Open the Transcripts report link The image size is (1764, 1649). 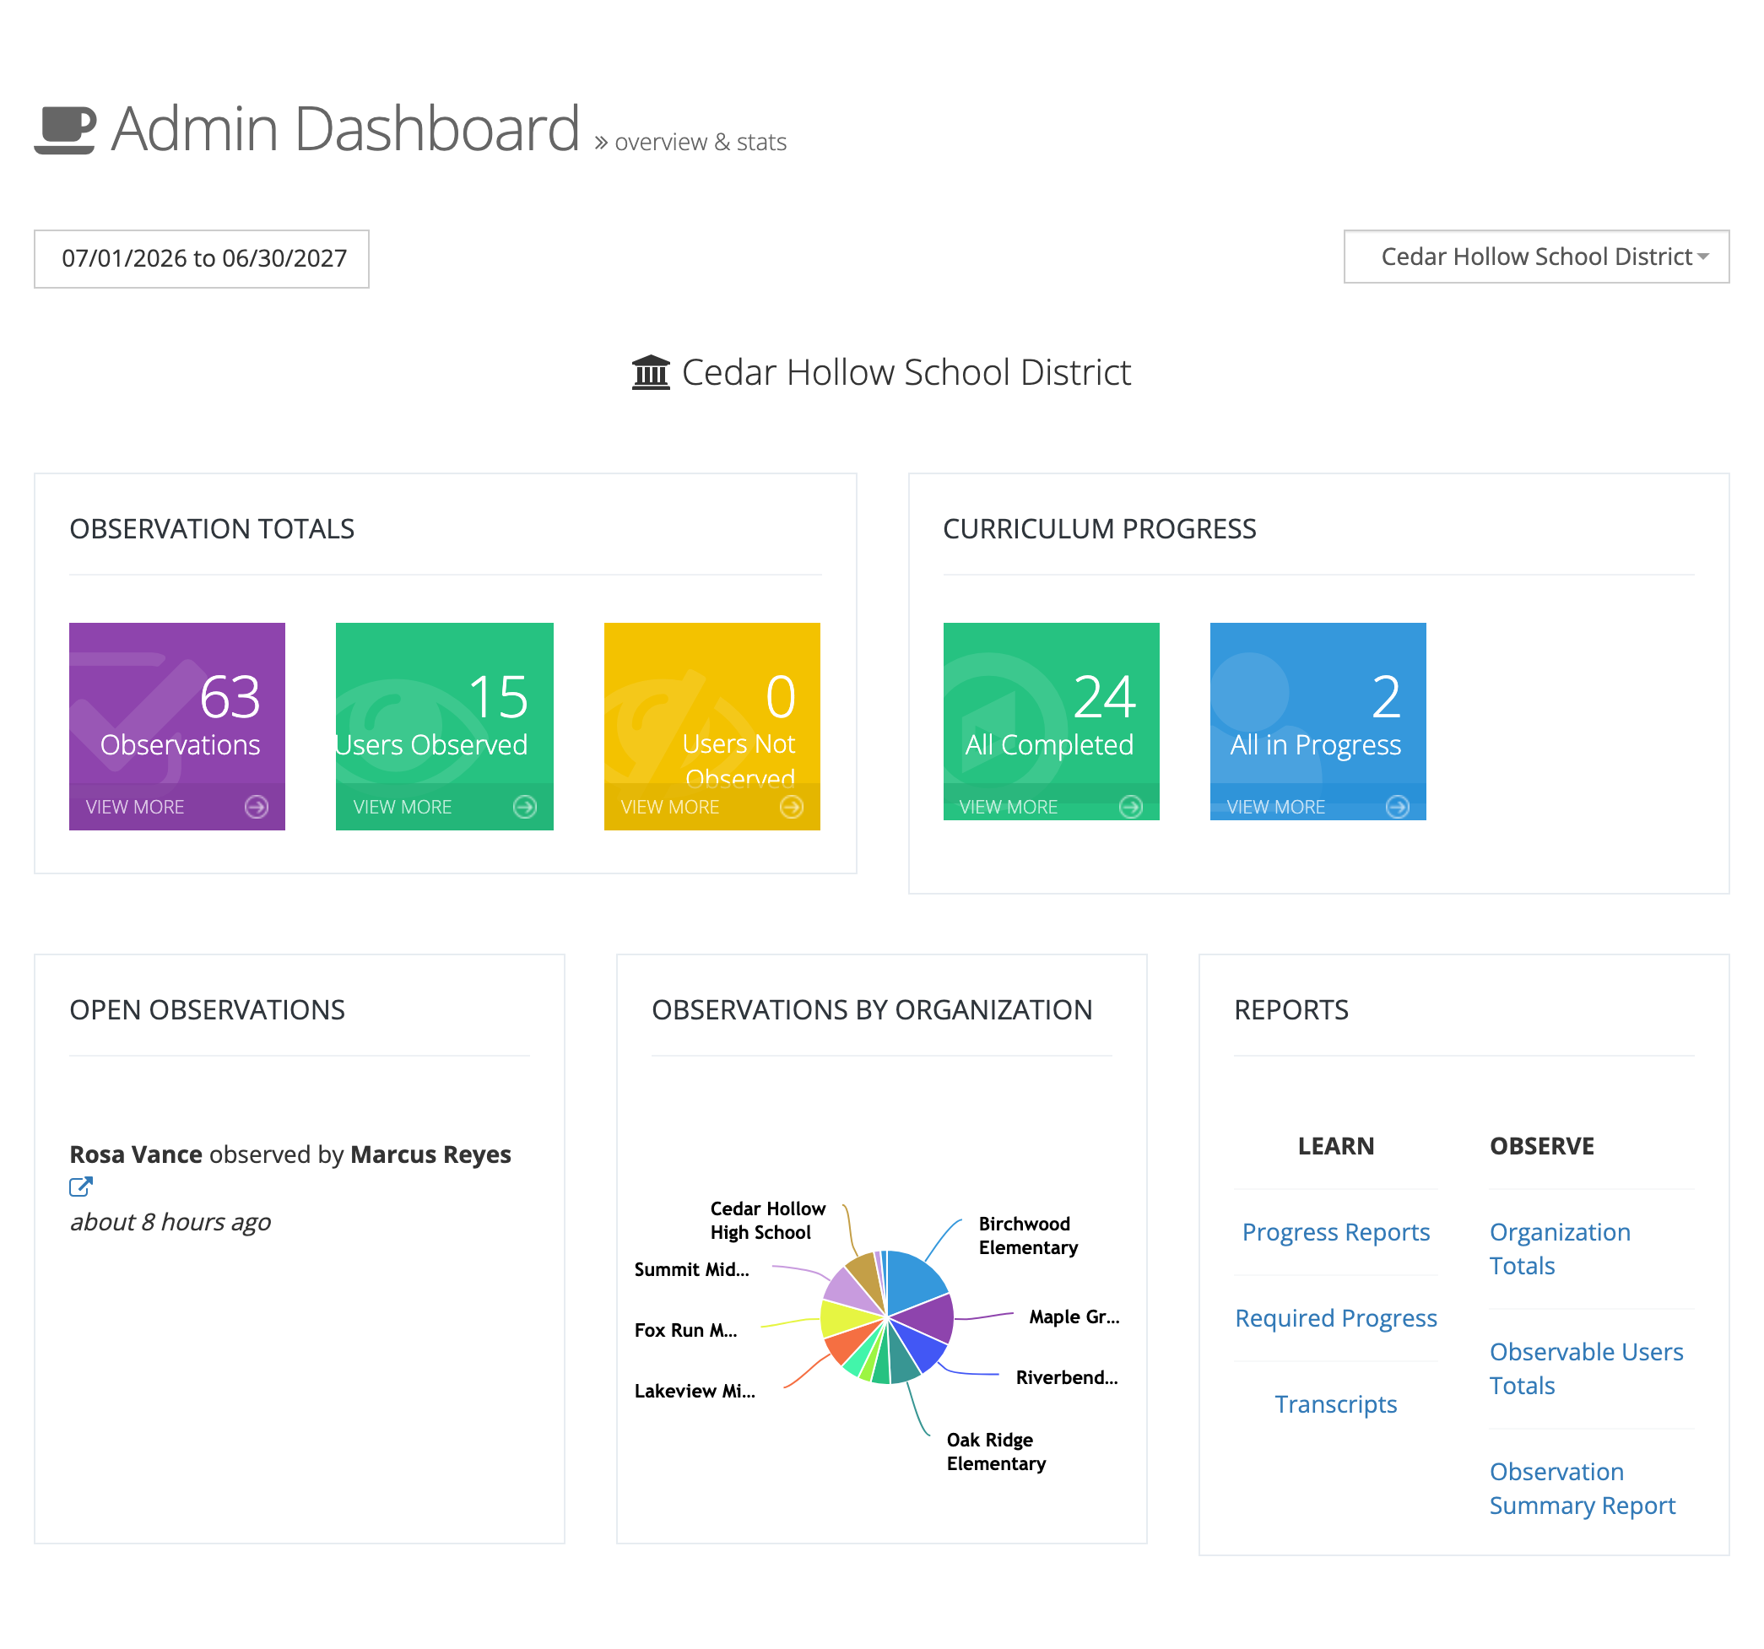point(1335,1405)
